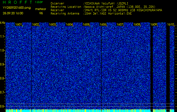Click the 1607 time marker
This screenshot has height=112, width=177.
click(120, 24)
